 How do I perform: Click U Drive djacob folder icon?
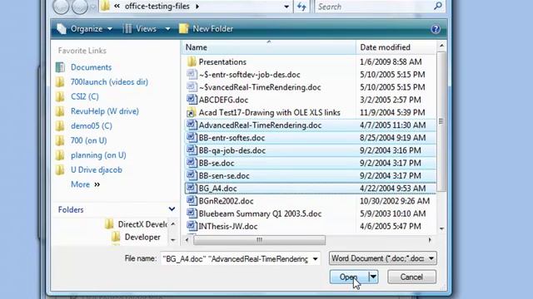point(60,169)
